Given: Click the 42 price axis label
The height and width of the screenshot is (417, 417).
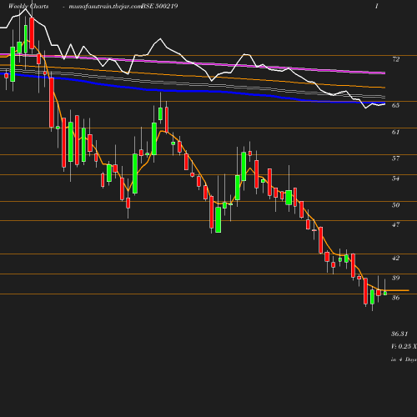Looking at the screenshot, I should tap(395, 258).
